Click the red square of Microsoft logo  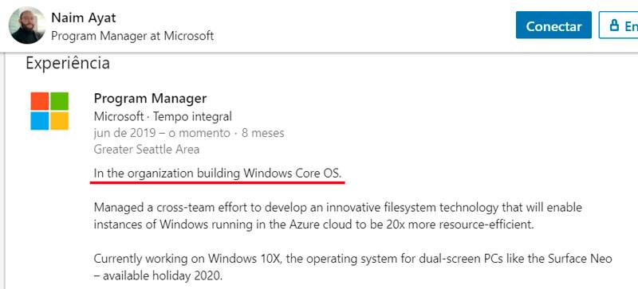coord(40,101)
